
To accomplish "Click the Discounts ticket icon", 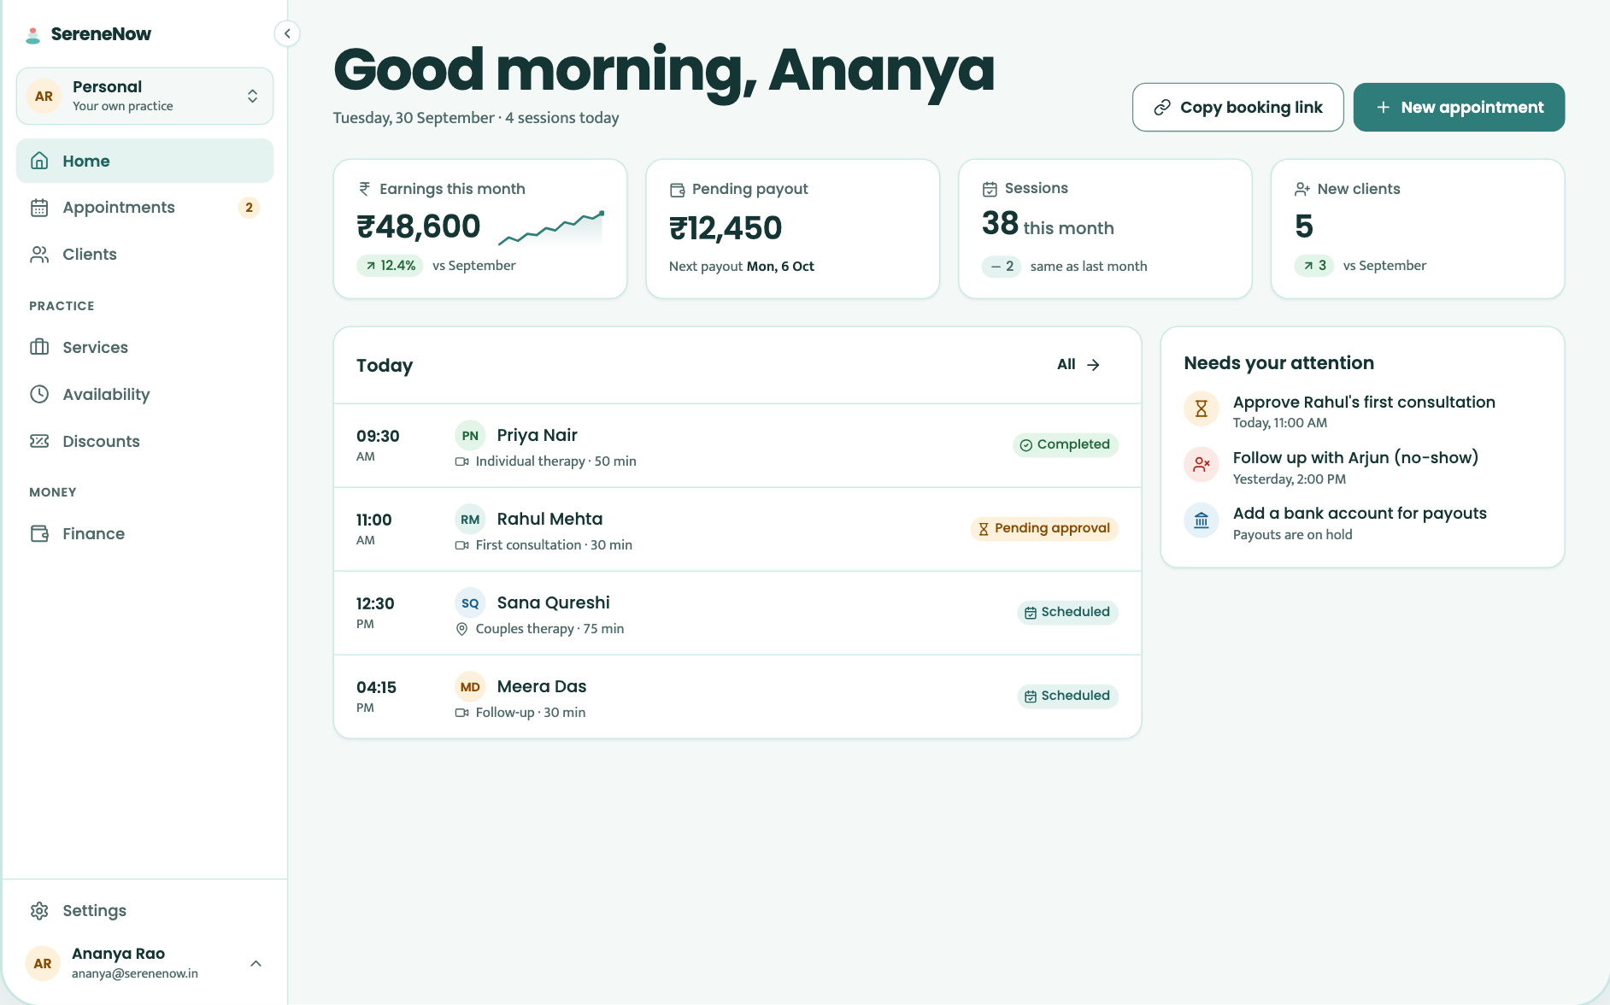I will (x=39, y=441).
